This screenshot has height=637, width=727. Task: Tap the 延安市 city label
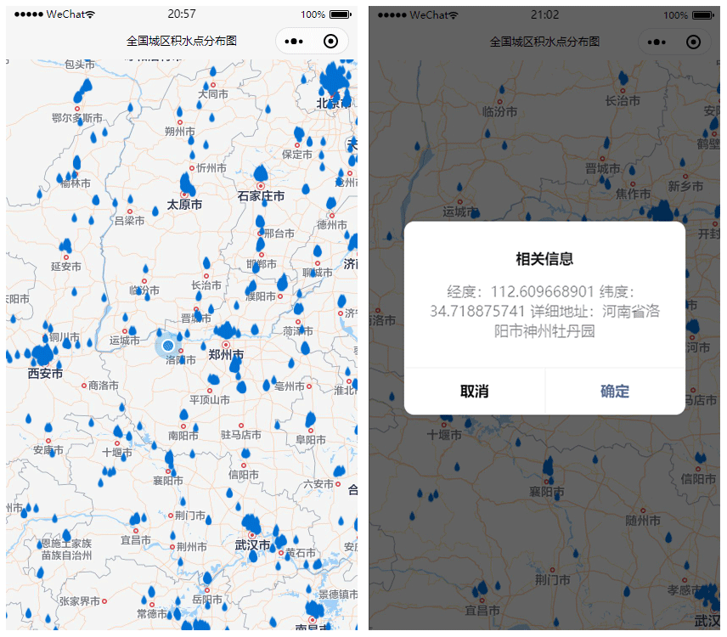pos(65,267)
